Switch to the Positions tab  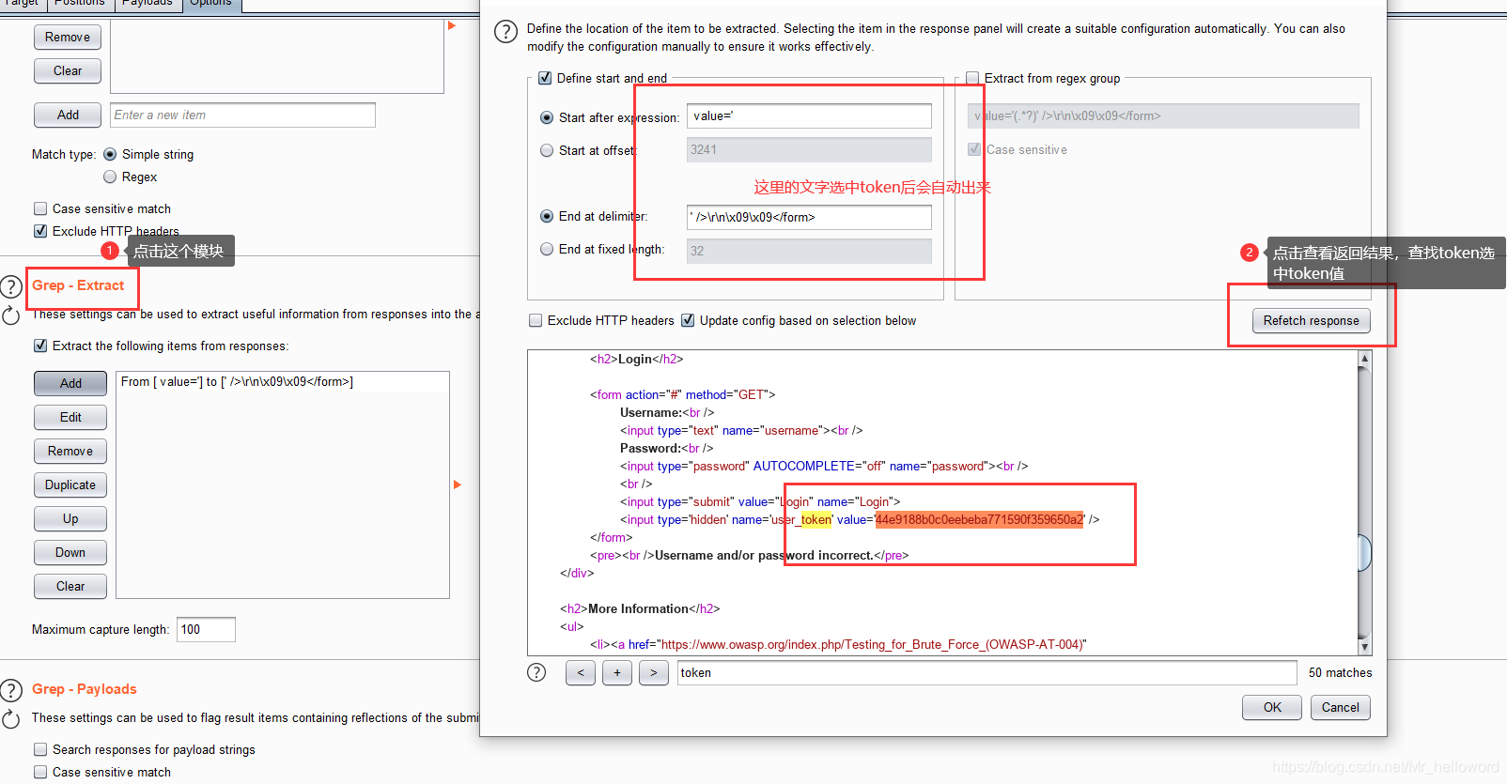point(80,4)
